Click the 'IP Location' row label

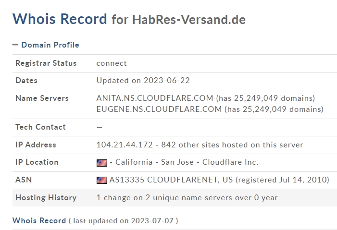point(37,162)
